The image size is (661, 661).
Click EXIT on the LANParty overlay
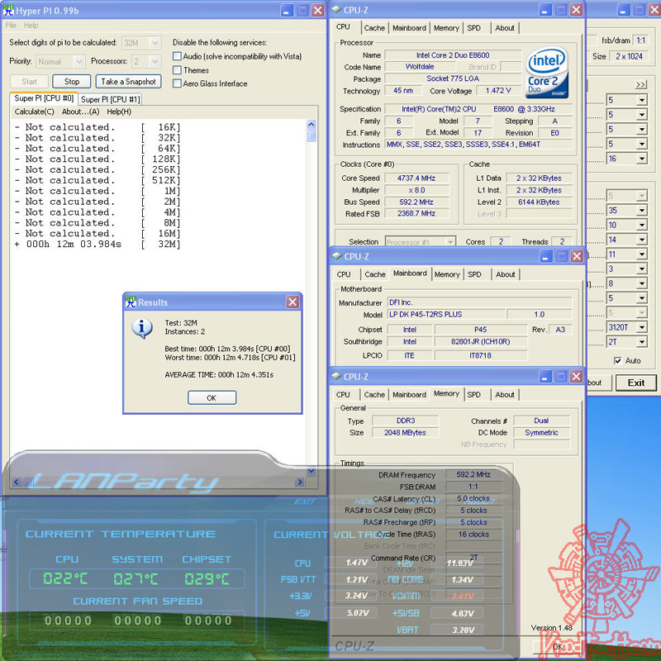coord(304,502)
